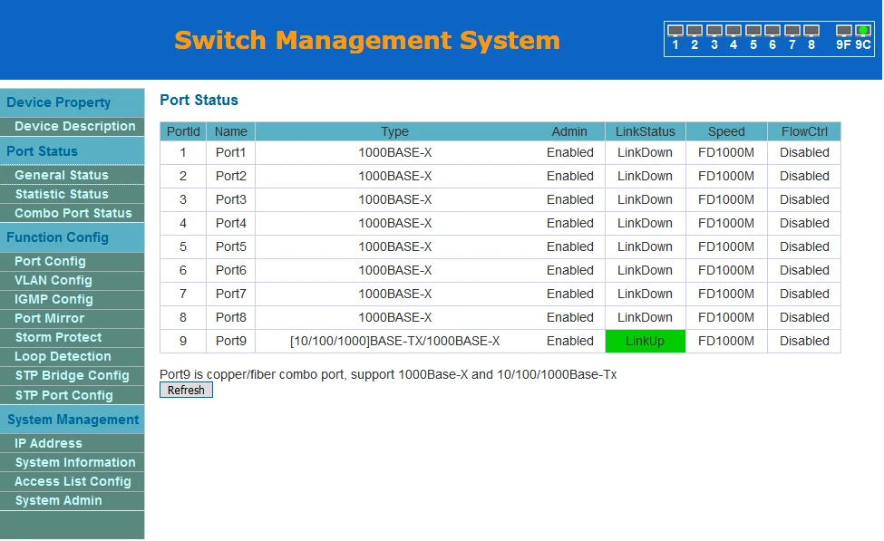Click the LinkStatus column header
This screenshot has width=884, height=541.
[645, 131]
